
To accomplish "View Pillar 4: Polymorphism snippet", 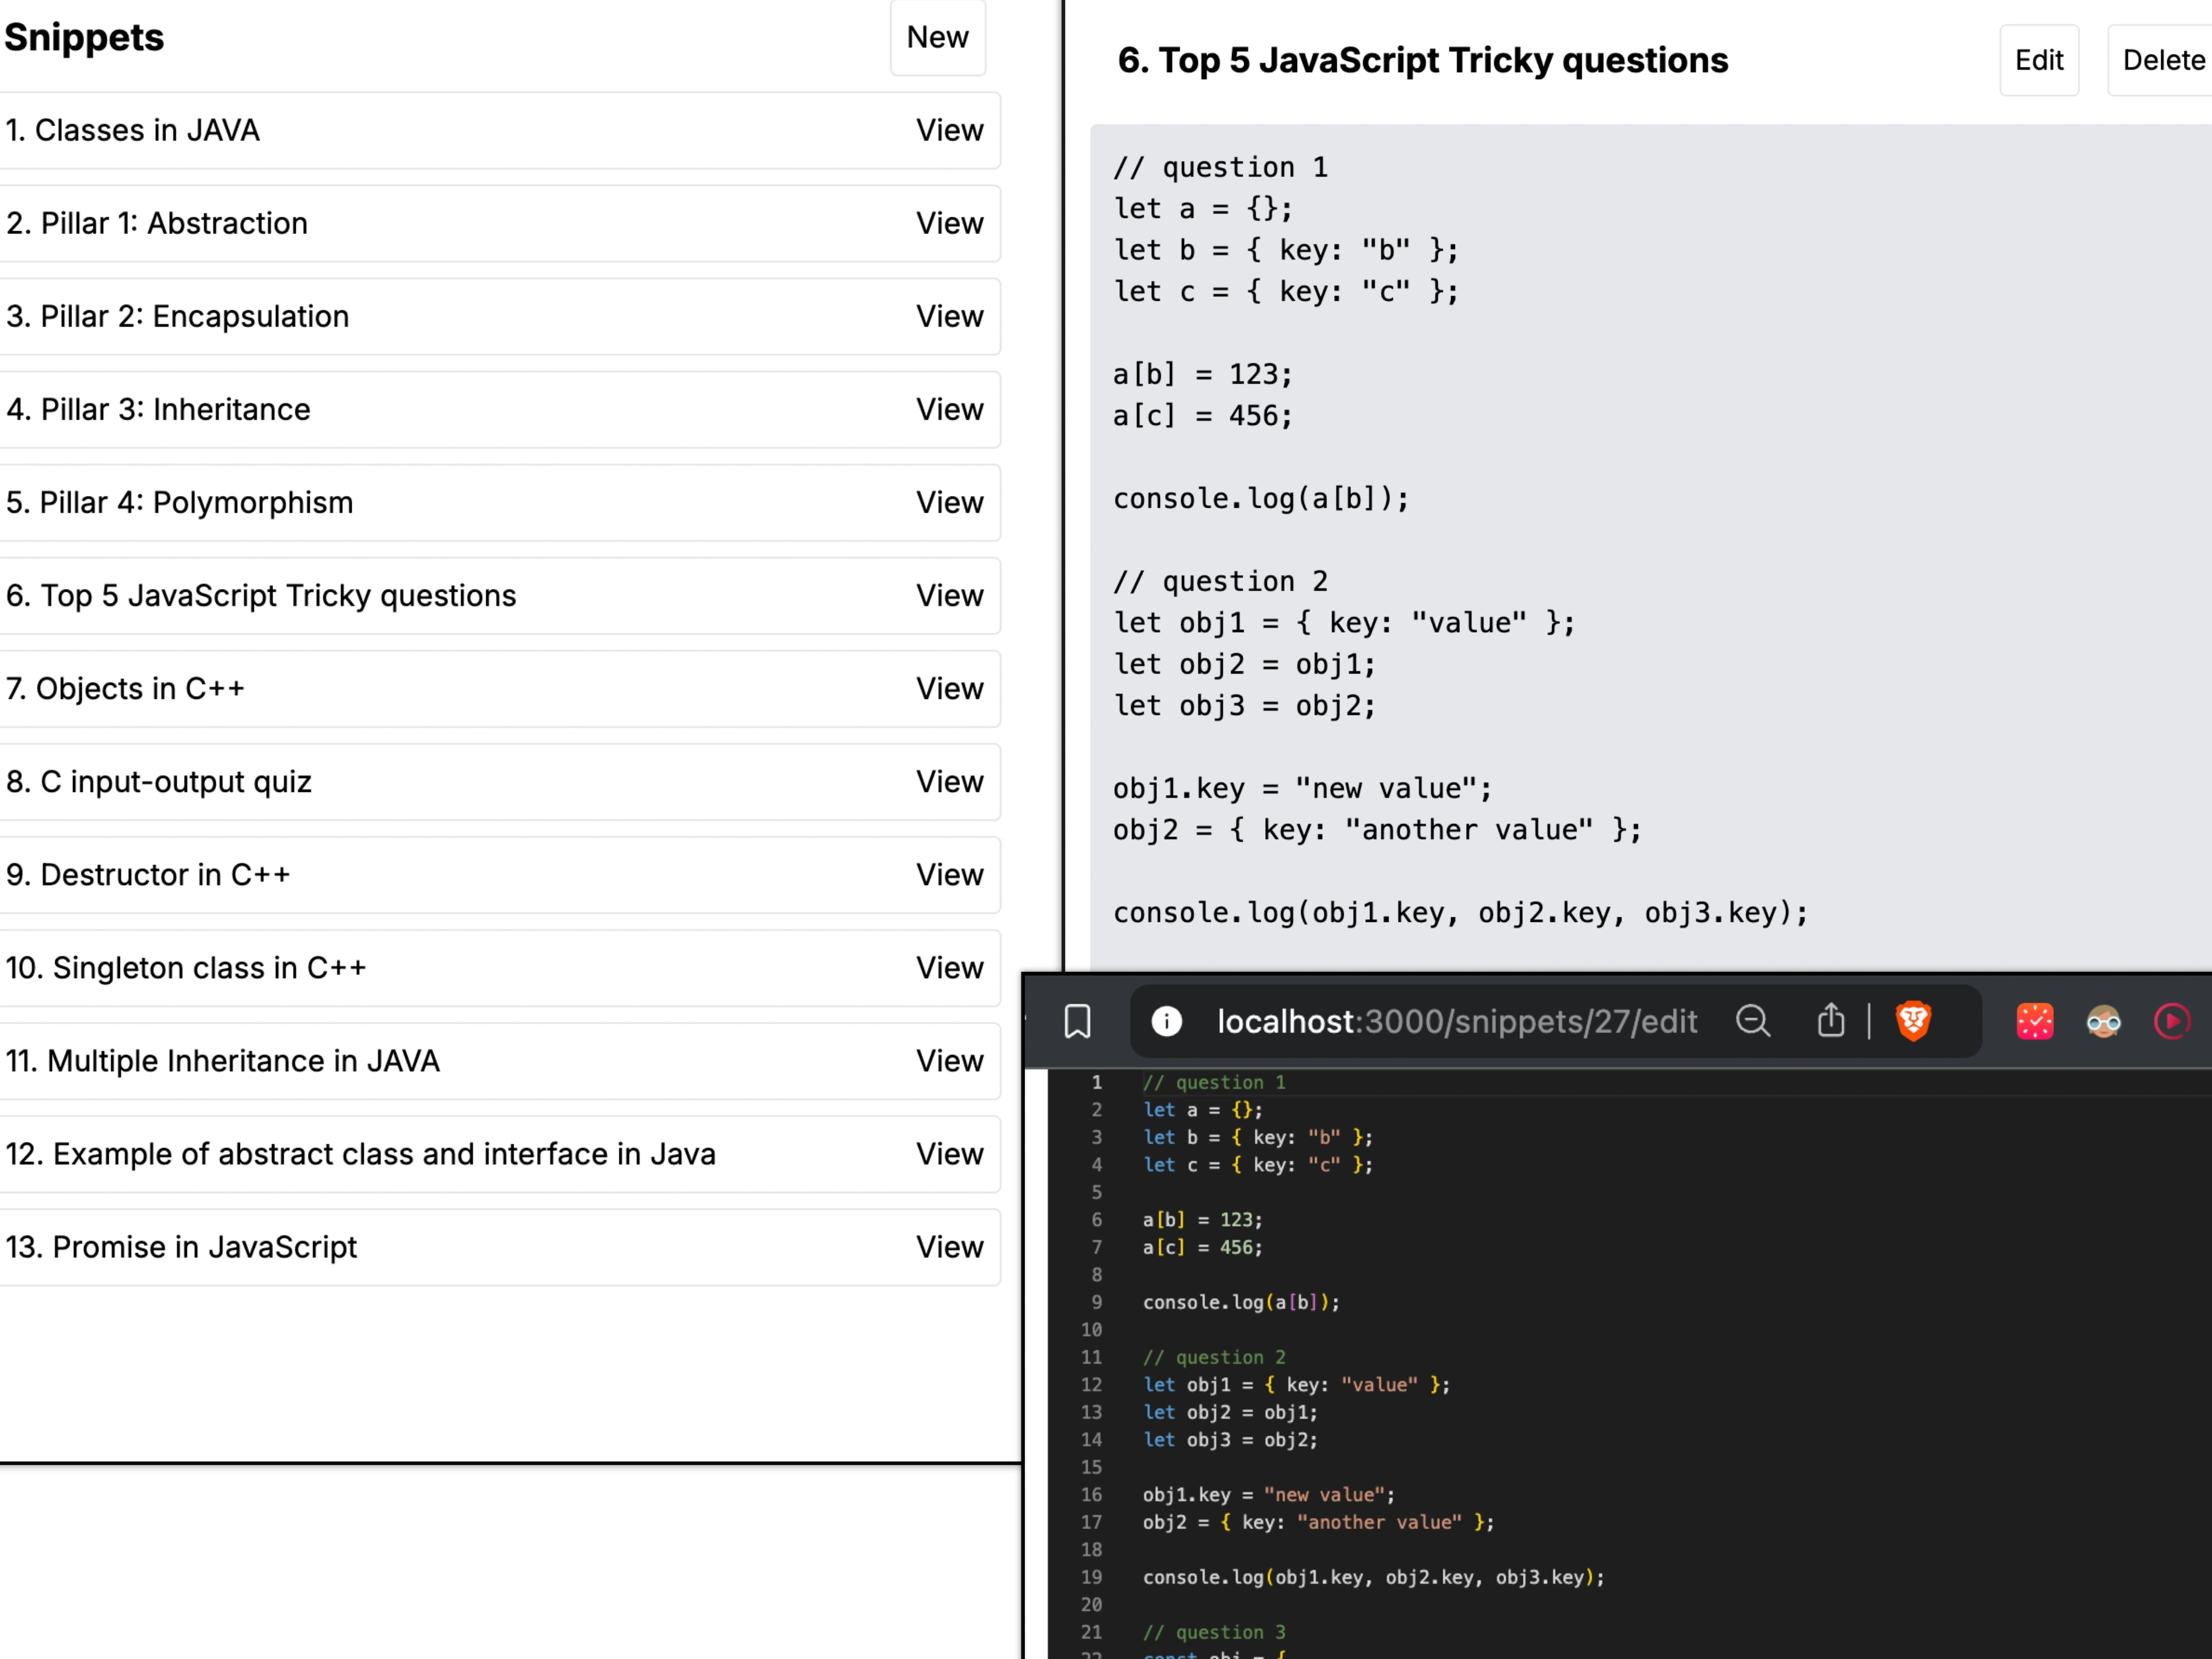I will coord(949,502).
